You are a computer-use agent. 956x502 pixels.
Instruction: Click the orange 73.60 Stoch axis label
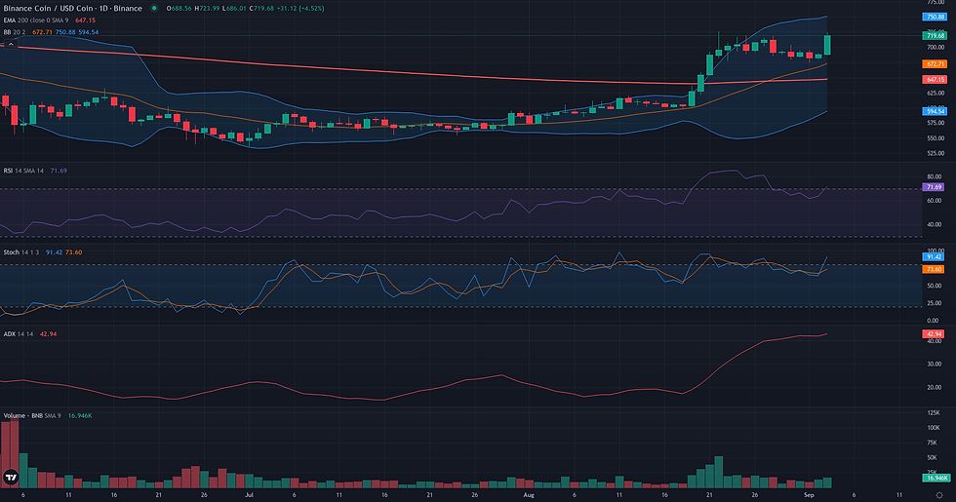935,269
